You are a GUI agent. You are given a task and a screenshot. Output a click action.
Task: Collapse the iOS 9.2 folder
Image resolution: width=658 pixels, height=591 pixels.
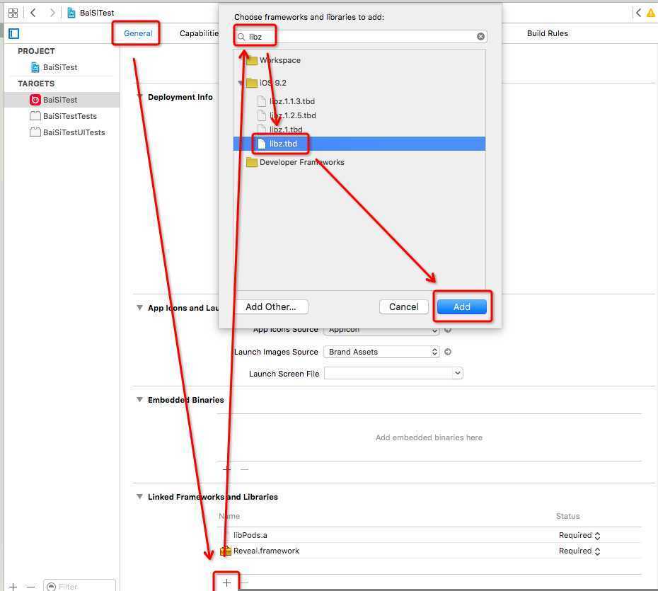point(241,83)
